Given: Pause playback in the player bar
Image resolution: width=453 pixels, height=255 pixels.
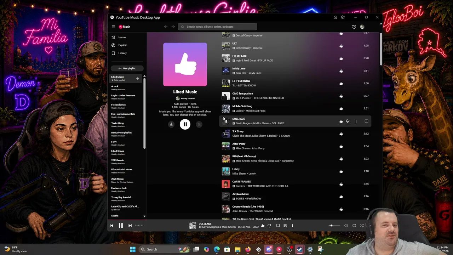Looking at the screenshot, I should [121, 226].
